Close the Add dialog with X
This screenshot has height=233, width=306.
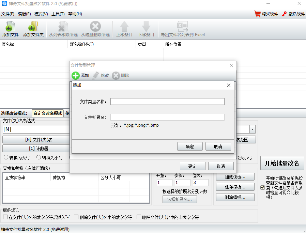[229, 85]
